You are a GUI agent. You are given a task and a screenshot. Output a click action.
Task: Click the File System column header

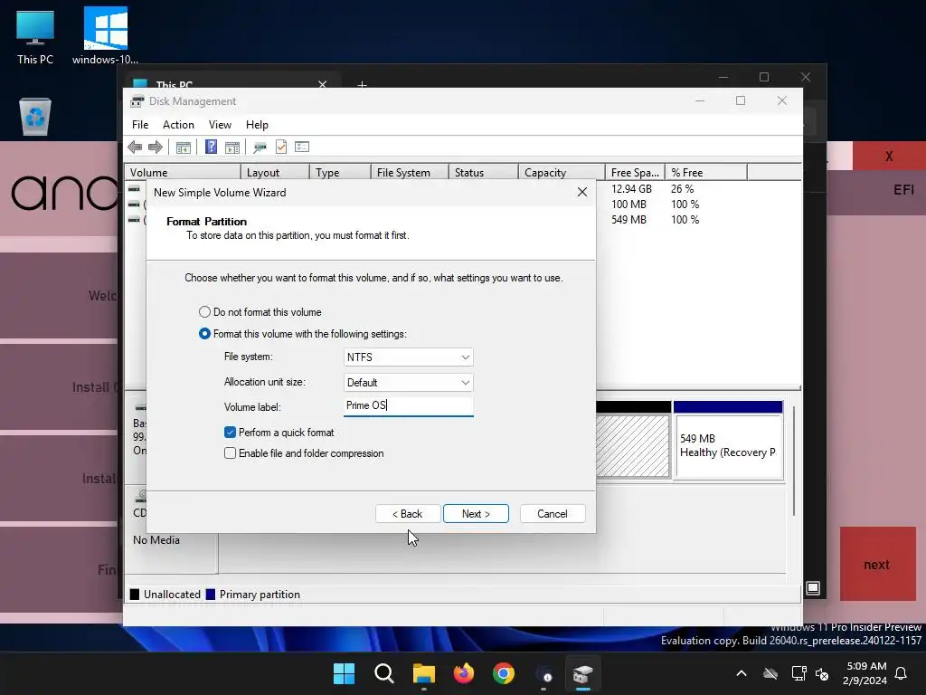pos(410,173)
